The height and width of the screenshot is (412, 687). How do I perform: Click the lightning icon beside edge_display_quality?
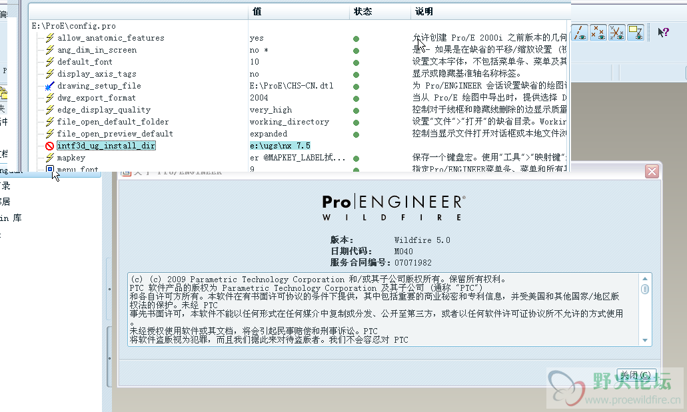tap(50, 110)
